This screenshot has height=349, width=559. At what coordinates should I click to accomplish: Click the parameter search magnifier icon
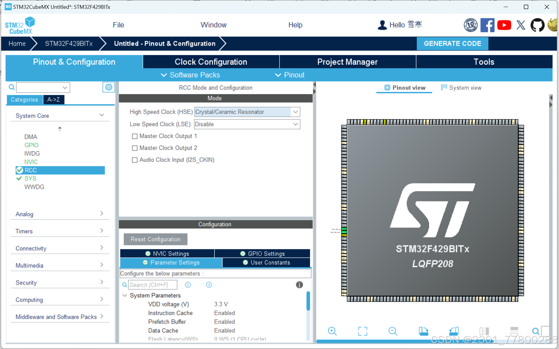click(x=124, y=285)
